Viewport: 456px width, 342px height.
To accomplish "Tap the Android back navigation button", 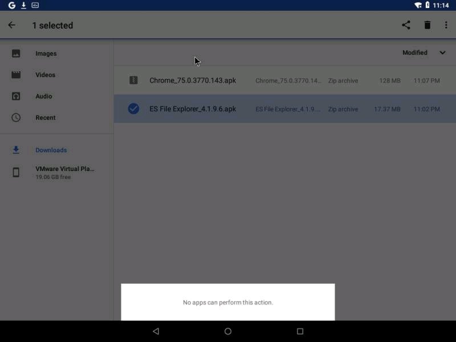I will tap(156, 331).
